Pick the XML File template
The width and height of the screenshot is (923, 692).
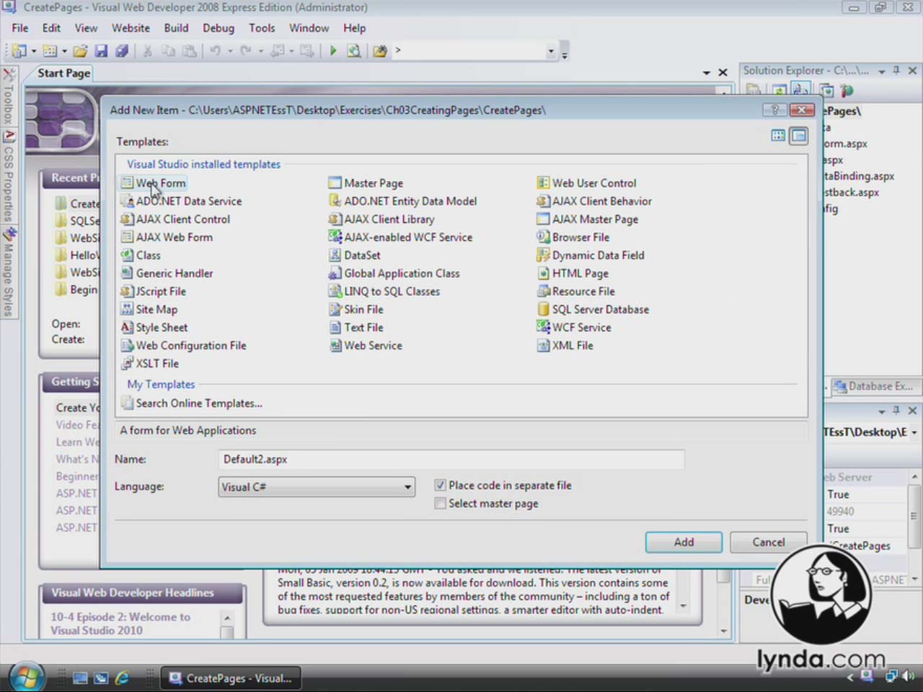[x=565, y=346]
